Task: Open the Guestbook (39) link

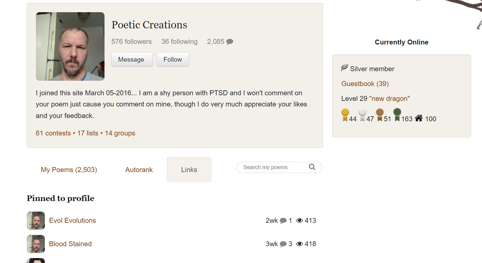Action: tap(365, 84)
